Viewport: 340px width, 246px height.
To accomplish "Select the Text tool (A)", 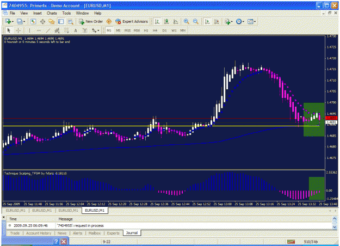I will tap(76, 30).
